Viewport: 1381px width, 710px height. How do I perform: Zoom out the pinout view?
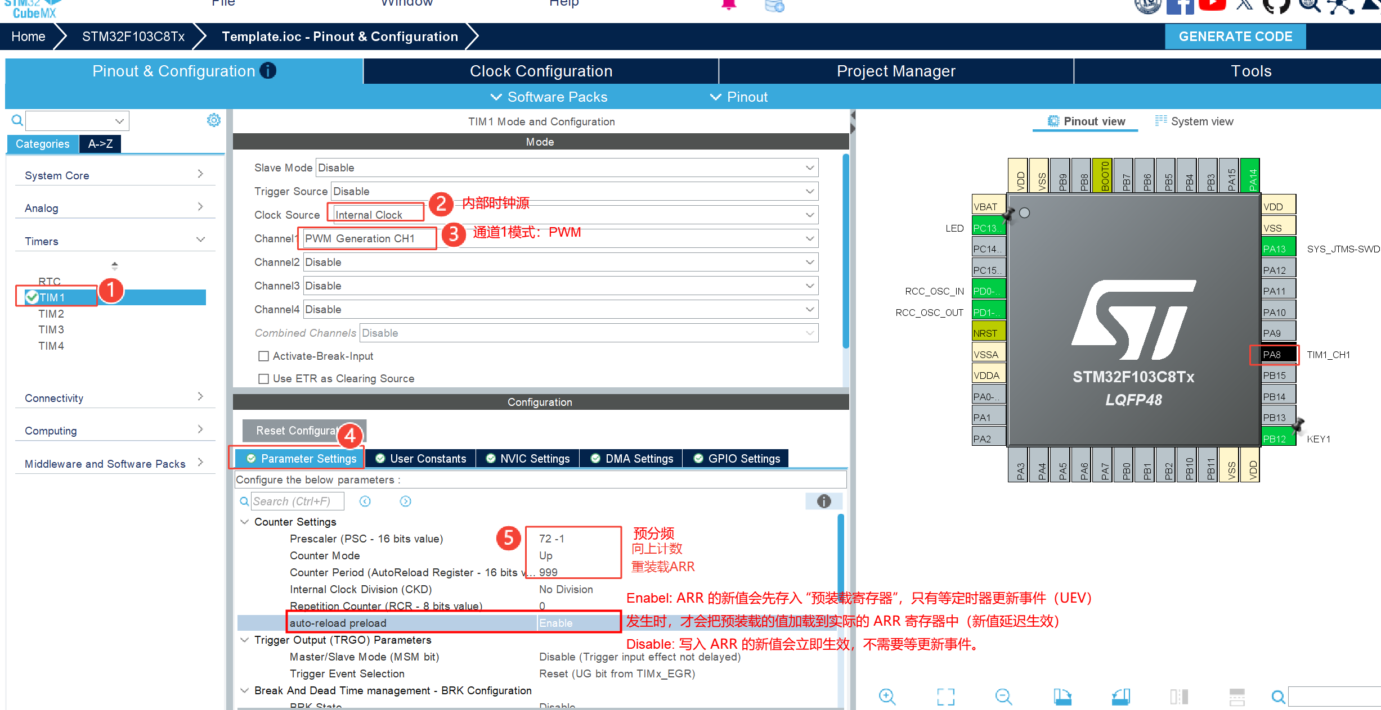pyautogui.click(x=1004, y=697)
